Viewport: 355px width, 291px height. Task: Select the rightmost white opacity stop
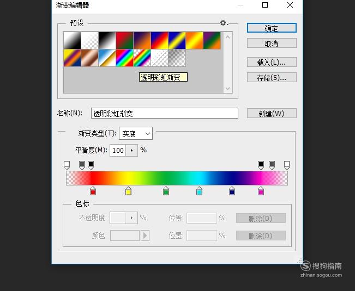[287, 165]
